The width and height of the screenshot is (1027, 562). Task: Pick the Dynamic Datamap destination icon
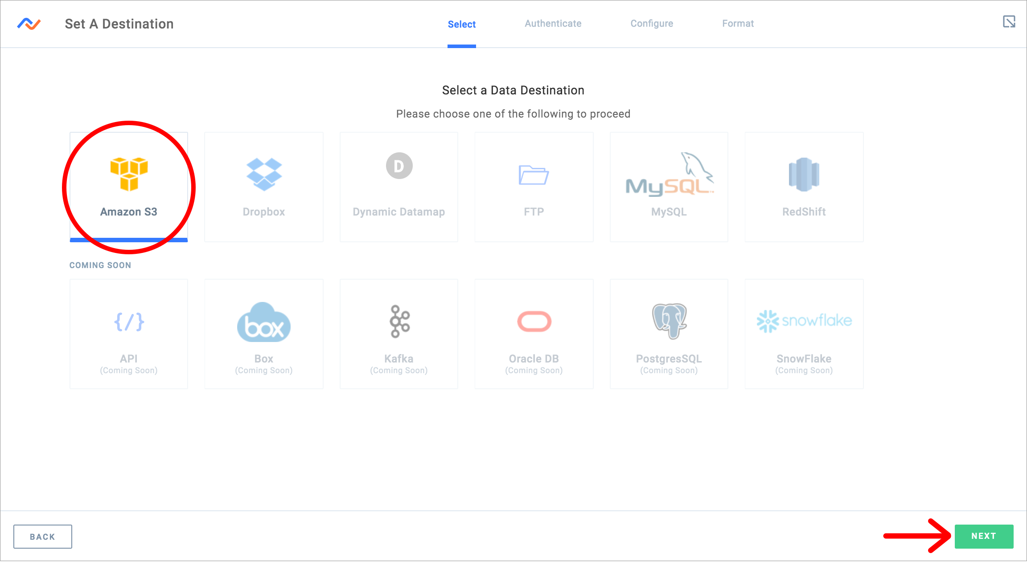[x=399, y=166]
